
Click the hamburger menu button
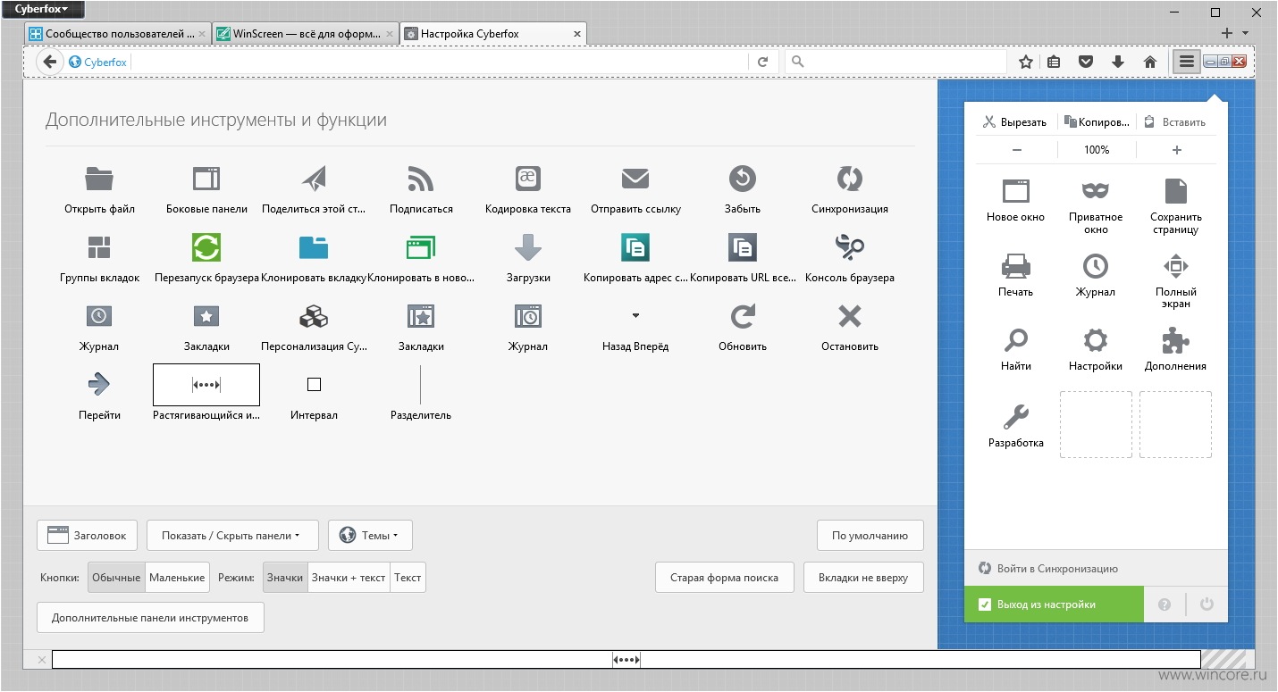tap(1186, 62)
